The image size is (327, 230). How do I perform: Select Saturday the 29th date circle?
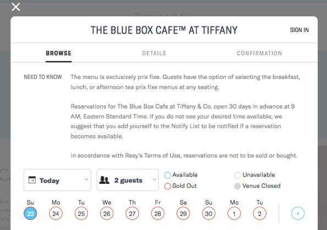[183, 214]
